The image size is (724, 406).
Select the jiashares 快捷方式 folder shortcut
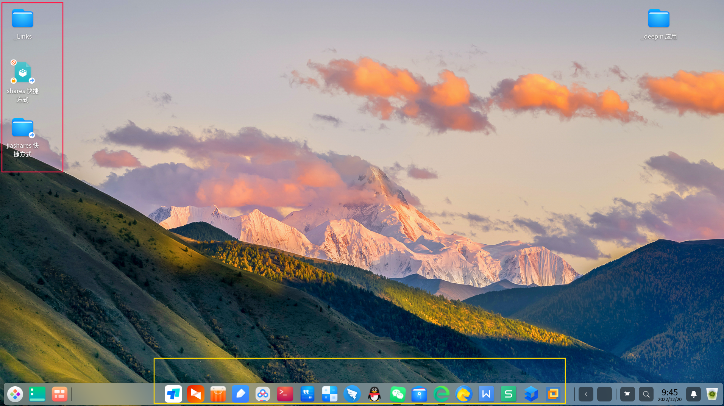pos(23,137)
